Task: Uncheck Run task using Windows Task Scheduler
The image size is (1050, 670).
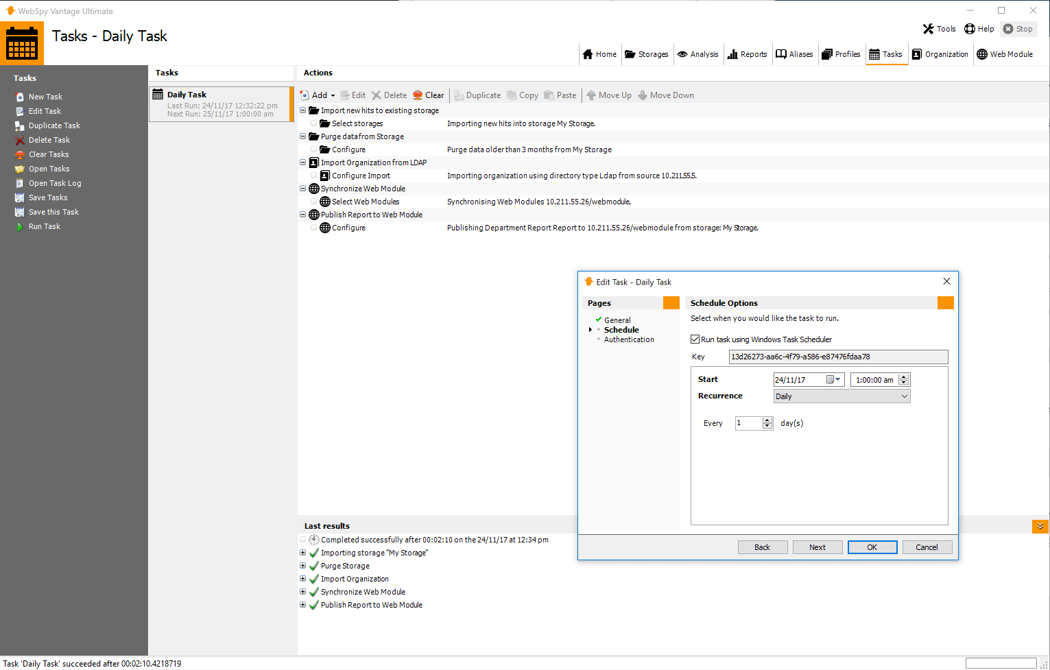Action: pos(695,339)
